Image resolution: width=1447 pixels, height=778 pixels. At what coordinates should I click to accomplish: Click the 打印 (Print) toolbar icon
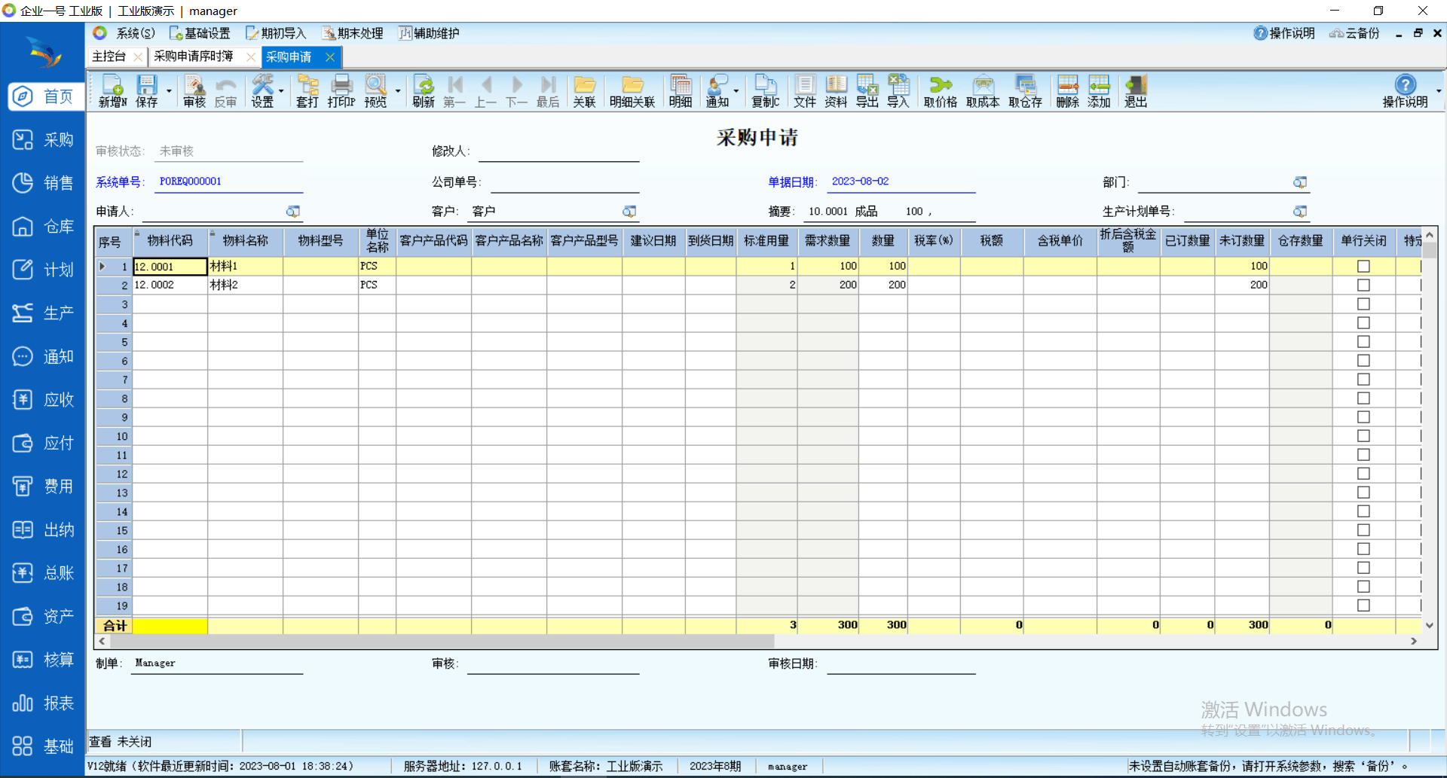[341, 91]
